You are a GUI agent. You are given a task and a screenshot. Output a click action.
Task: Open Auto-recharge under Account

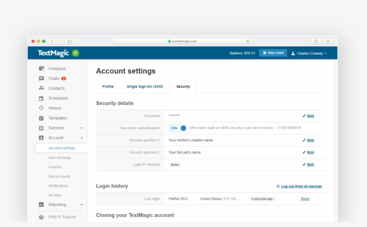60,158
